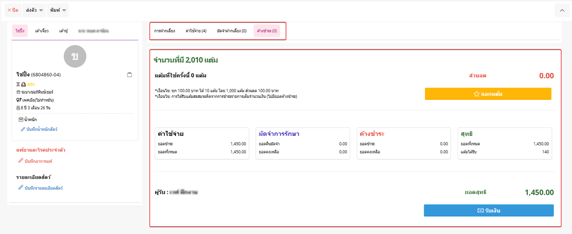Click the weight scale icon beside น้ำหนัก
The height and width of the screenshot is (234, 572).
click(x=21, y=119)
